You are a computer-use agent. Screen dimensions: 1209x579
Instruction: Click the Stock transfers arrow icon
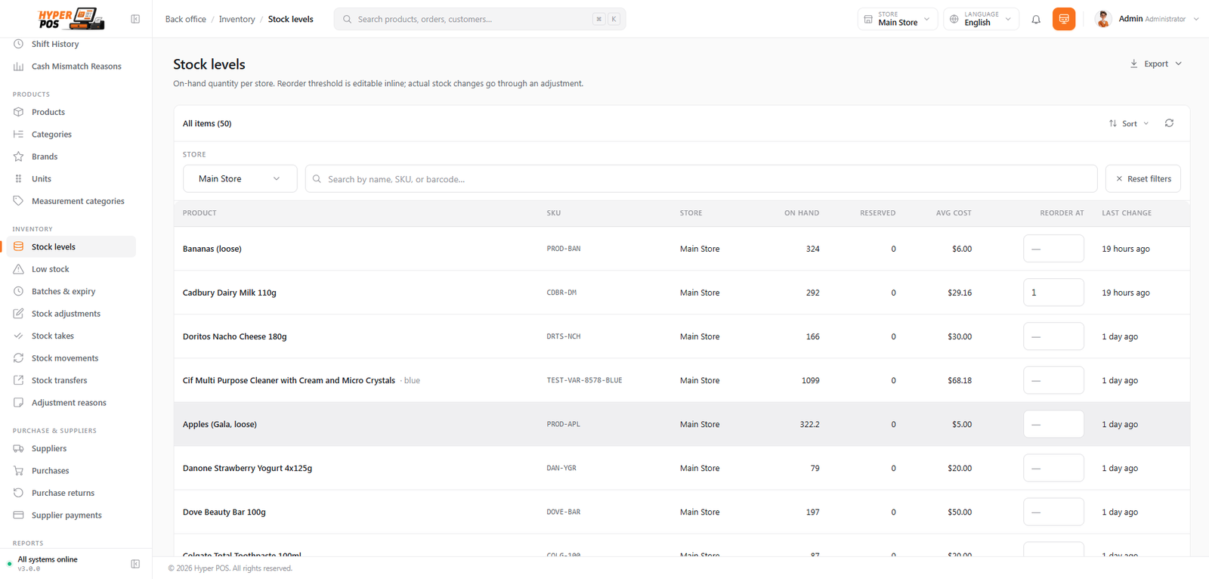click(18, 380)
